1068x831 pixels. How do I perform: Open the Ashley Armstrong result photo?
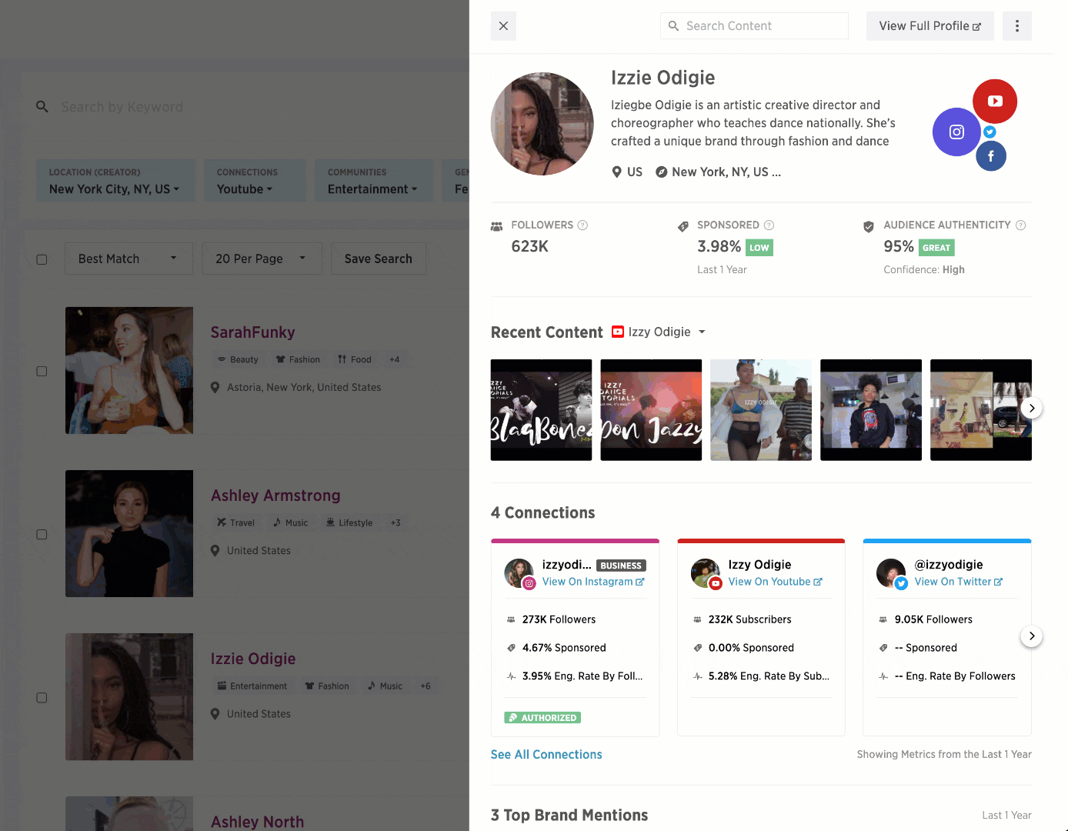(x=129, y=534)
